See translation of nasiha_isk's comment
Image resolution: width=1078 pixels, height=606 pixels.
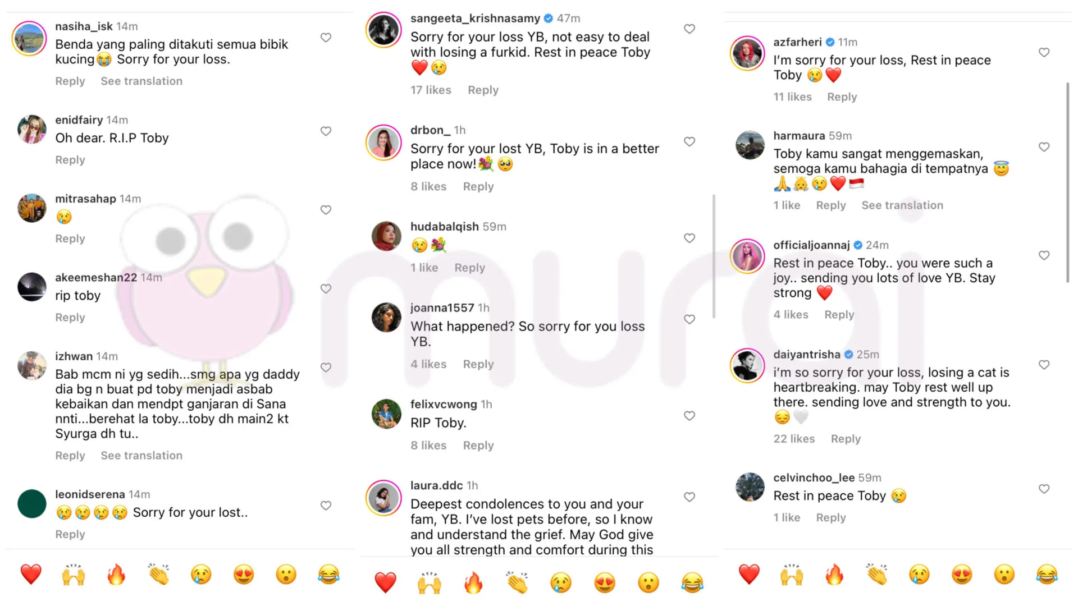tap(141, 81)
